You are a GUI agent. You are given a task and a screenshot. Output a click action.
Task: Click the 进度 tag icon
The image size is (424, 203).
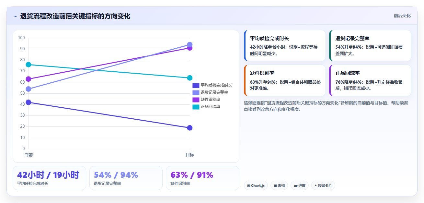(296, 186)
